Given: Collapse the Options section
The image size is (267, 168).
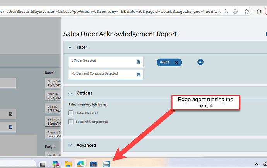Looking at the screenshot, I should coord(70,93).
